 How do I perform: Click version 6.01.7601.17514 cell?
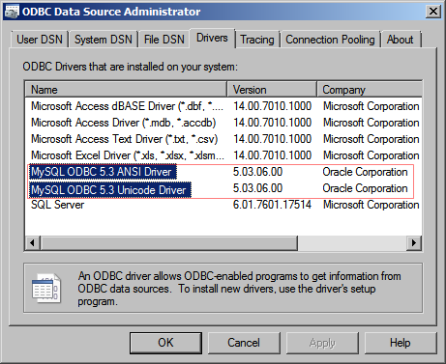[x=272, y=205]
